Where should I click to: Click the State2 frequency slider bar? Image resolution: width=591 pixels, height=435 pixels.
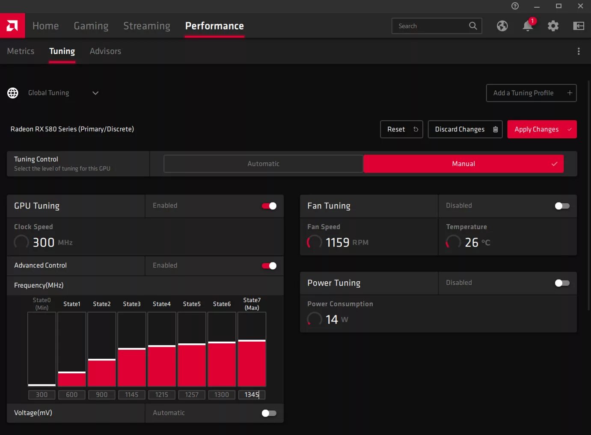pos(102,349)
